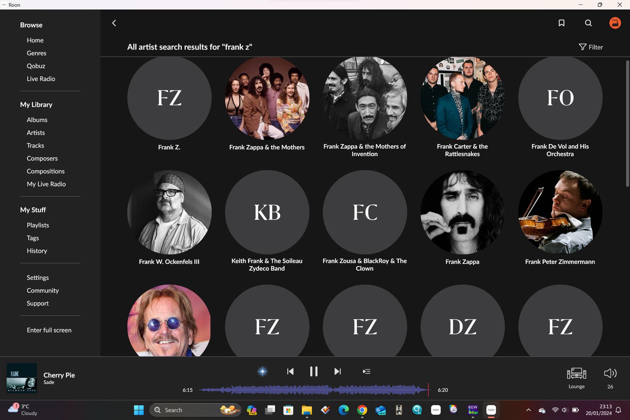Open the Lounge zone picker icon

coord(577,373)
